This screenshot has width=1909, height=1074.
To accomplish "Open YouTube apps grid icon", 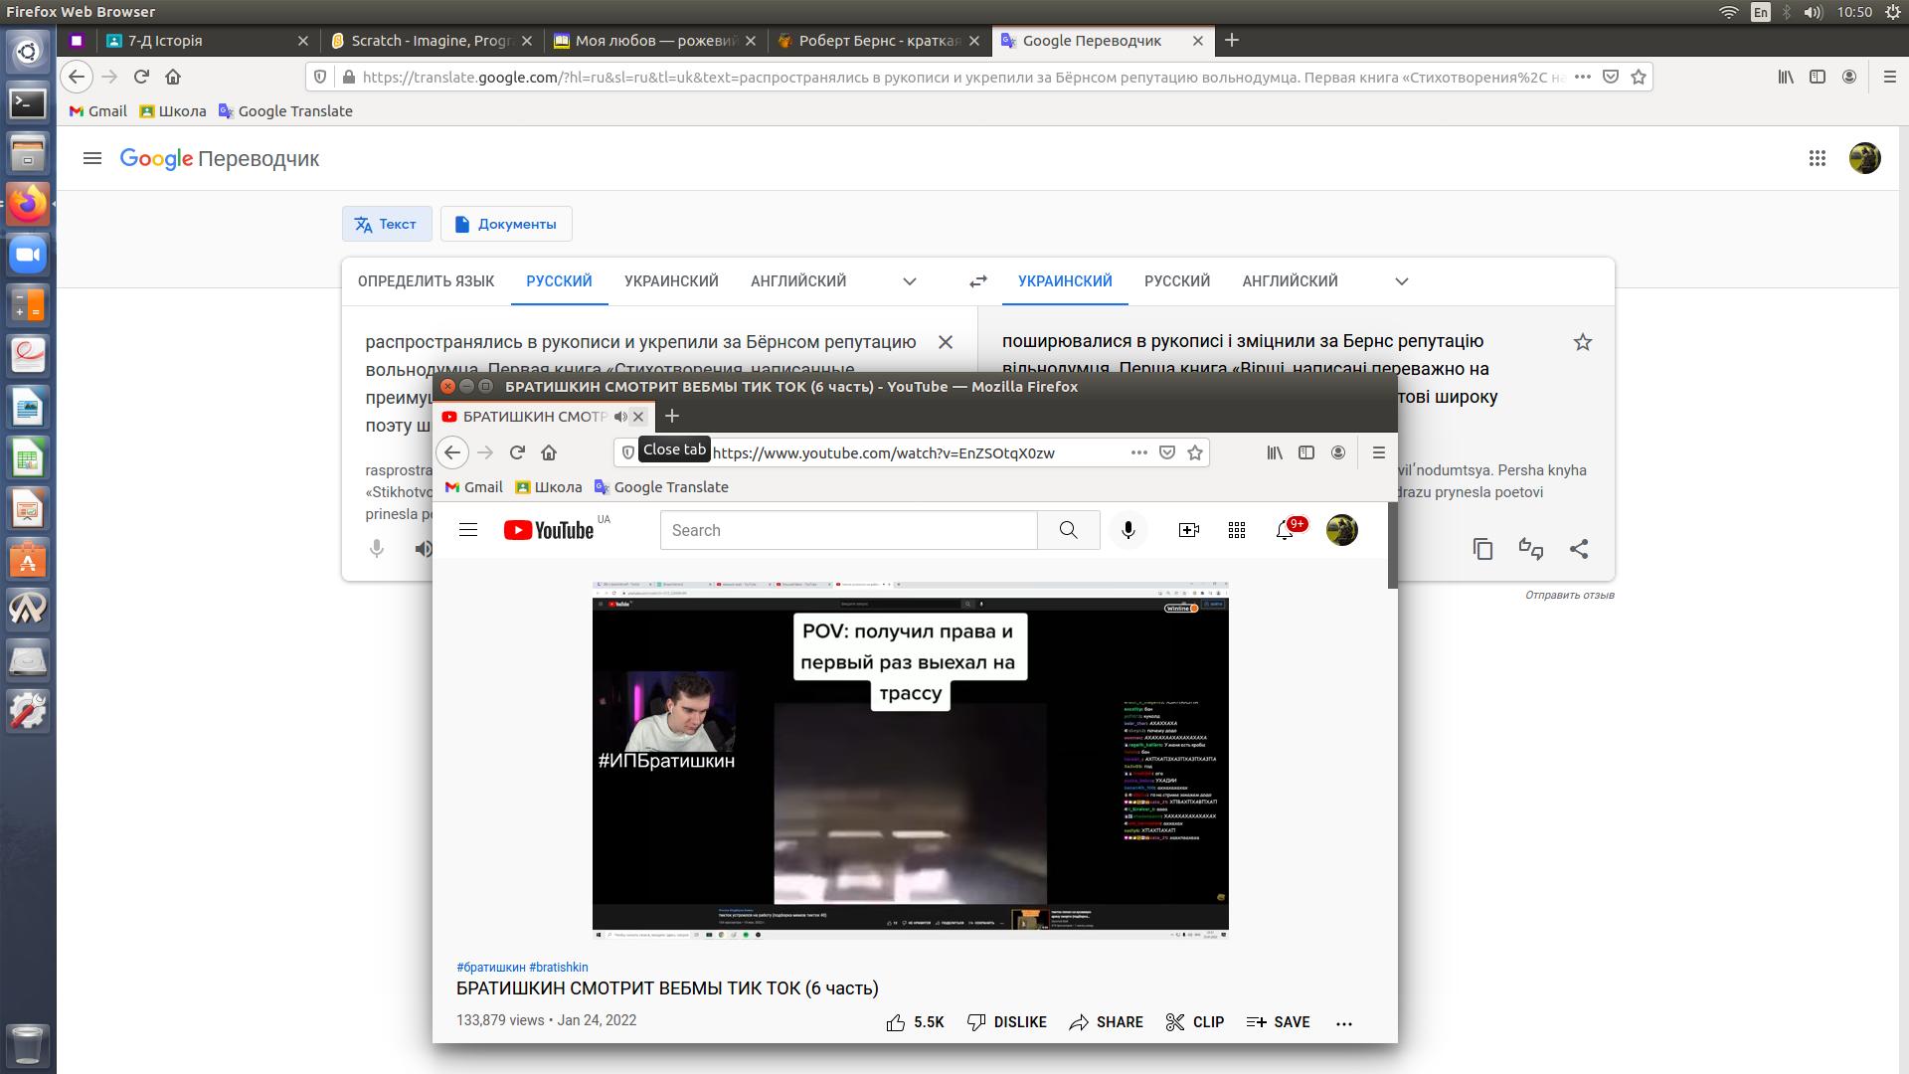I will pyautogui.click(x=1237, y=530).
